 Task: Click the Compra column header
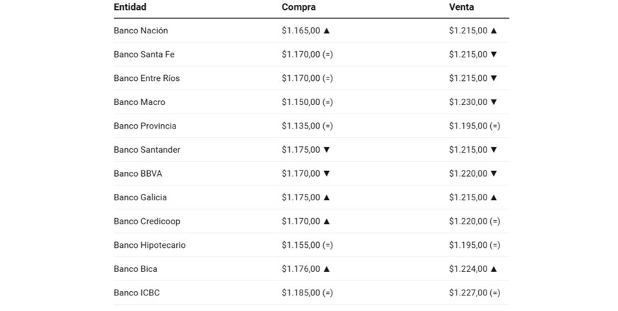298,7
